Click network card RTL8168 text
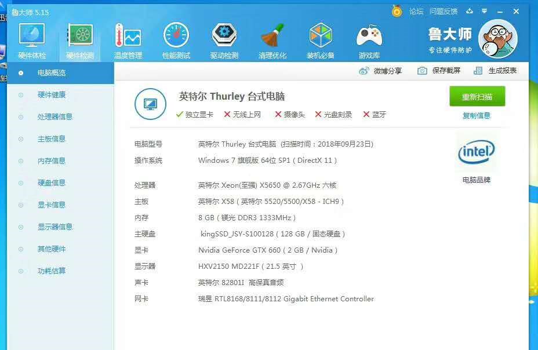538x350 pixels. (x=286, y=299)
